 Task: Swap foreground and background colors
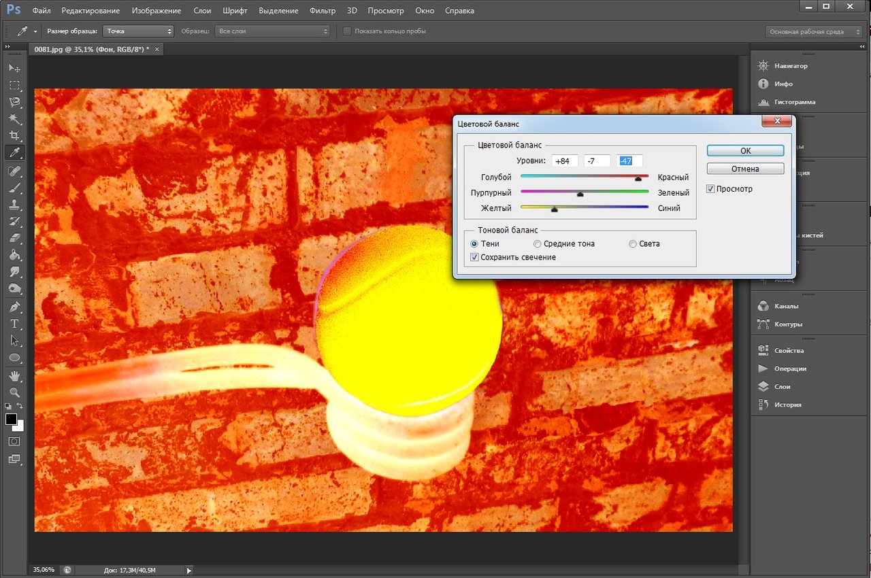coord(20,406)
